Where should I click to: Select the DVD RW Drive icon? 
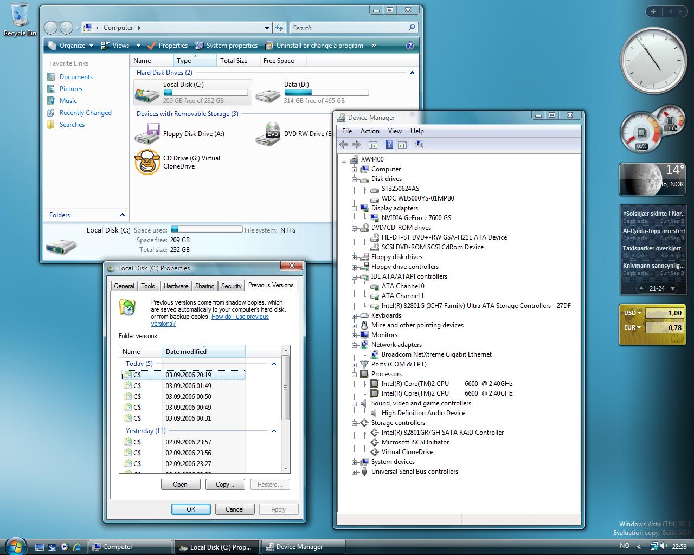tap(268, 134)
